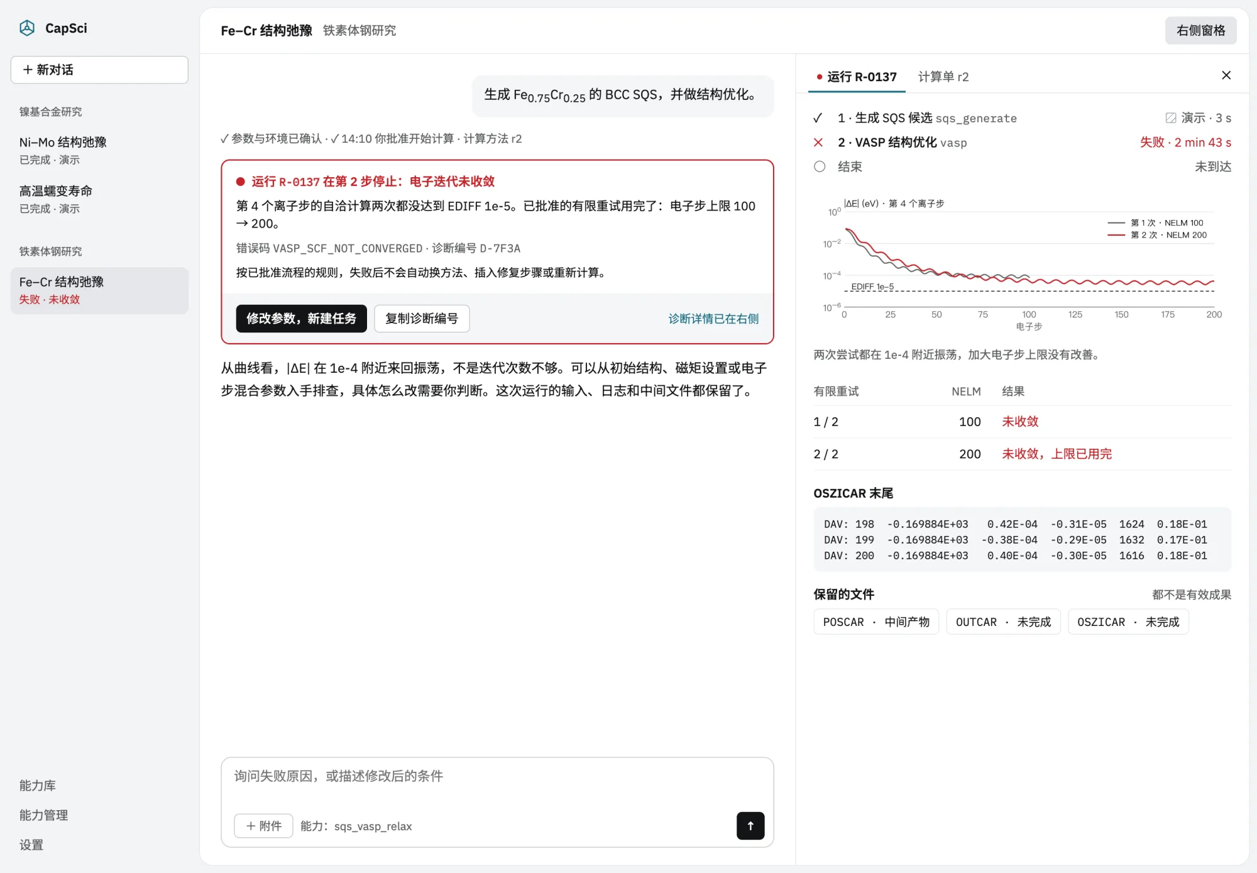Open the 高温蠕变寿命 conversation
Image resolution: width=1257 pixels, height=873 pixels.
click(x=99, y=199)
